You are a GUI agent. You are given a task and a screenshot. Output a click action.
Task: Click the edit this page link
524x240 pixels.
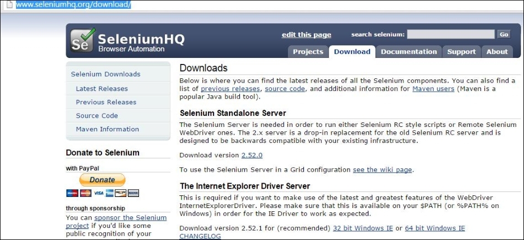point(307,35)
